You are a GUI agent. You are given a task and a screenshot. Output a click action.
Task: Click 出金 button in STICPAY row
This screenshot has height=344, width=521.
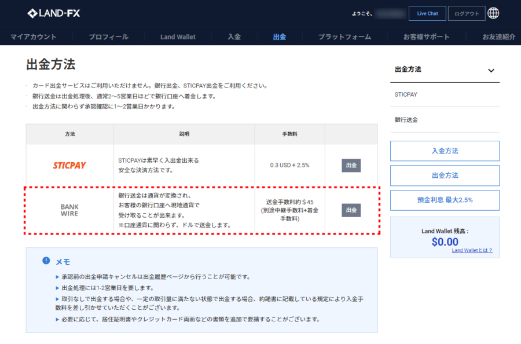[x=351, y=165]
